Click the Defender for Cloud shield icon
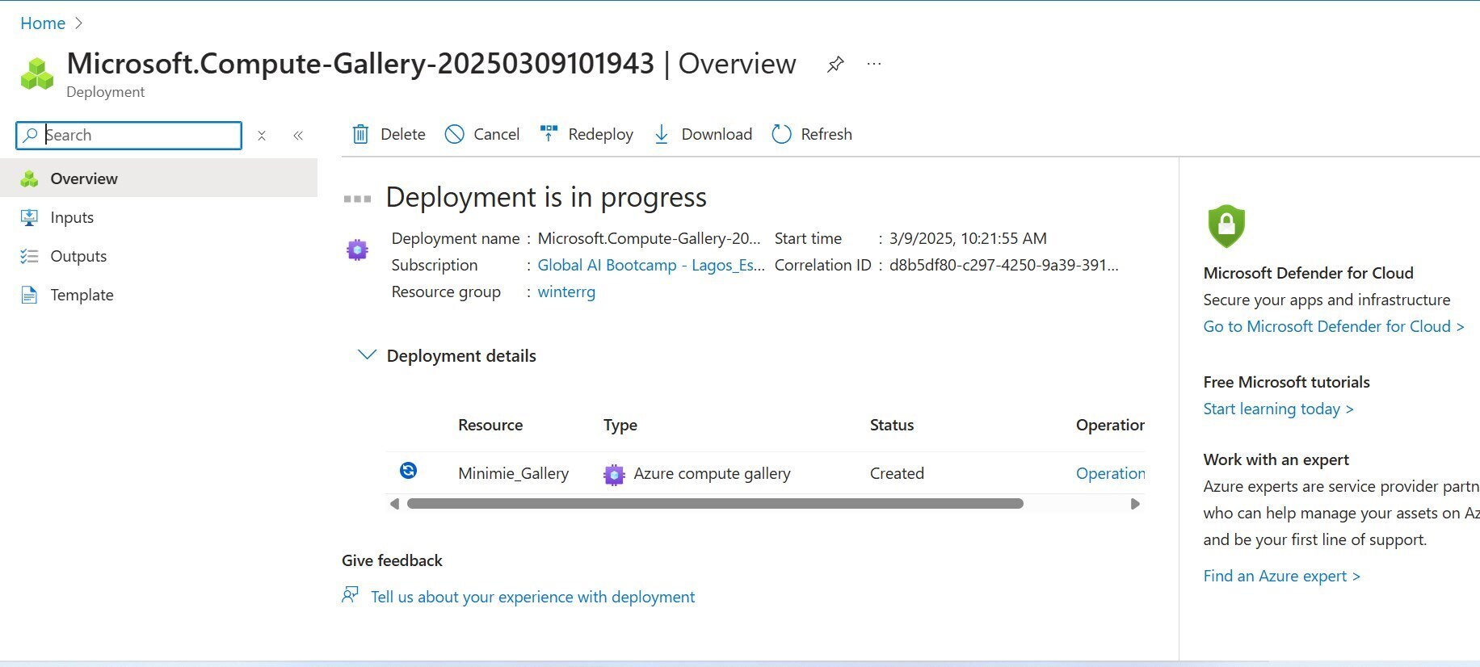The image size is (1480, 667). [1226, 226]
